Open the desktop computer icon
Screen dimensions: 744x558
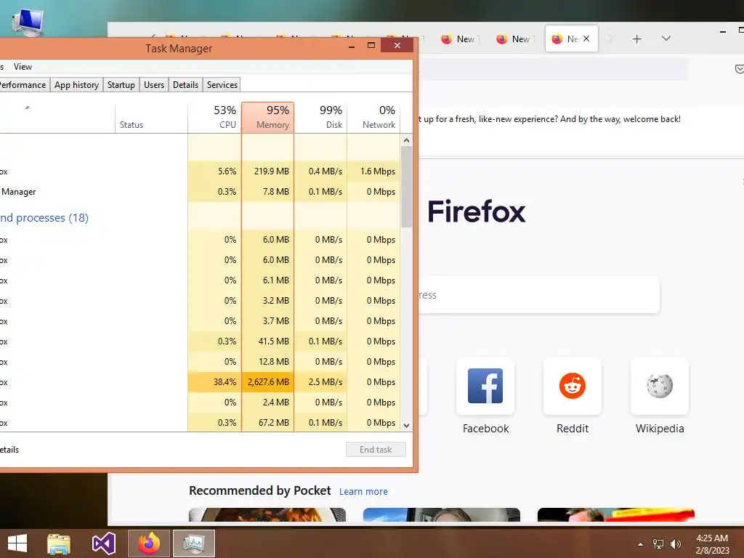pos(28,22)
